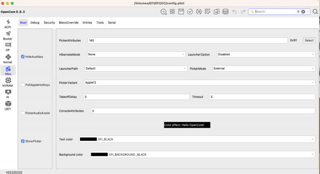Click the Select button for PickerAttributes

[309, 40]
